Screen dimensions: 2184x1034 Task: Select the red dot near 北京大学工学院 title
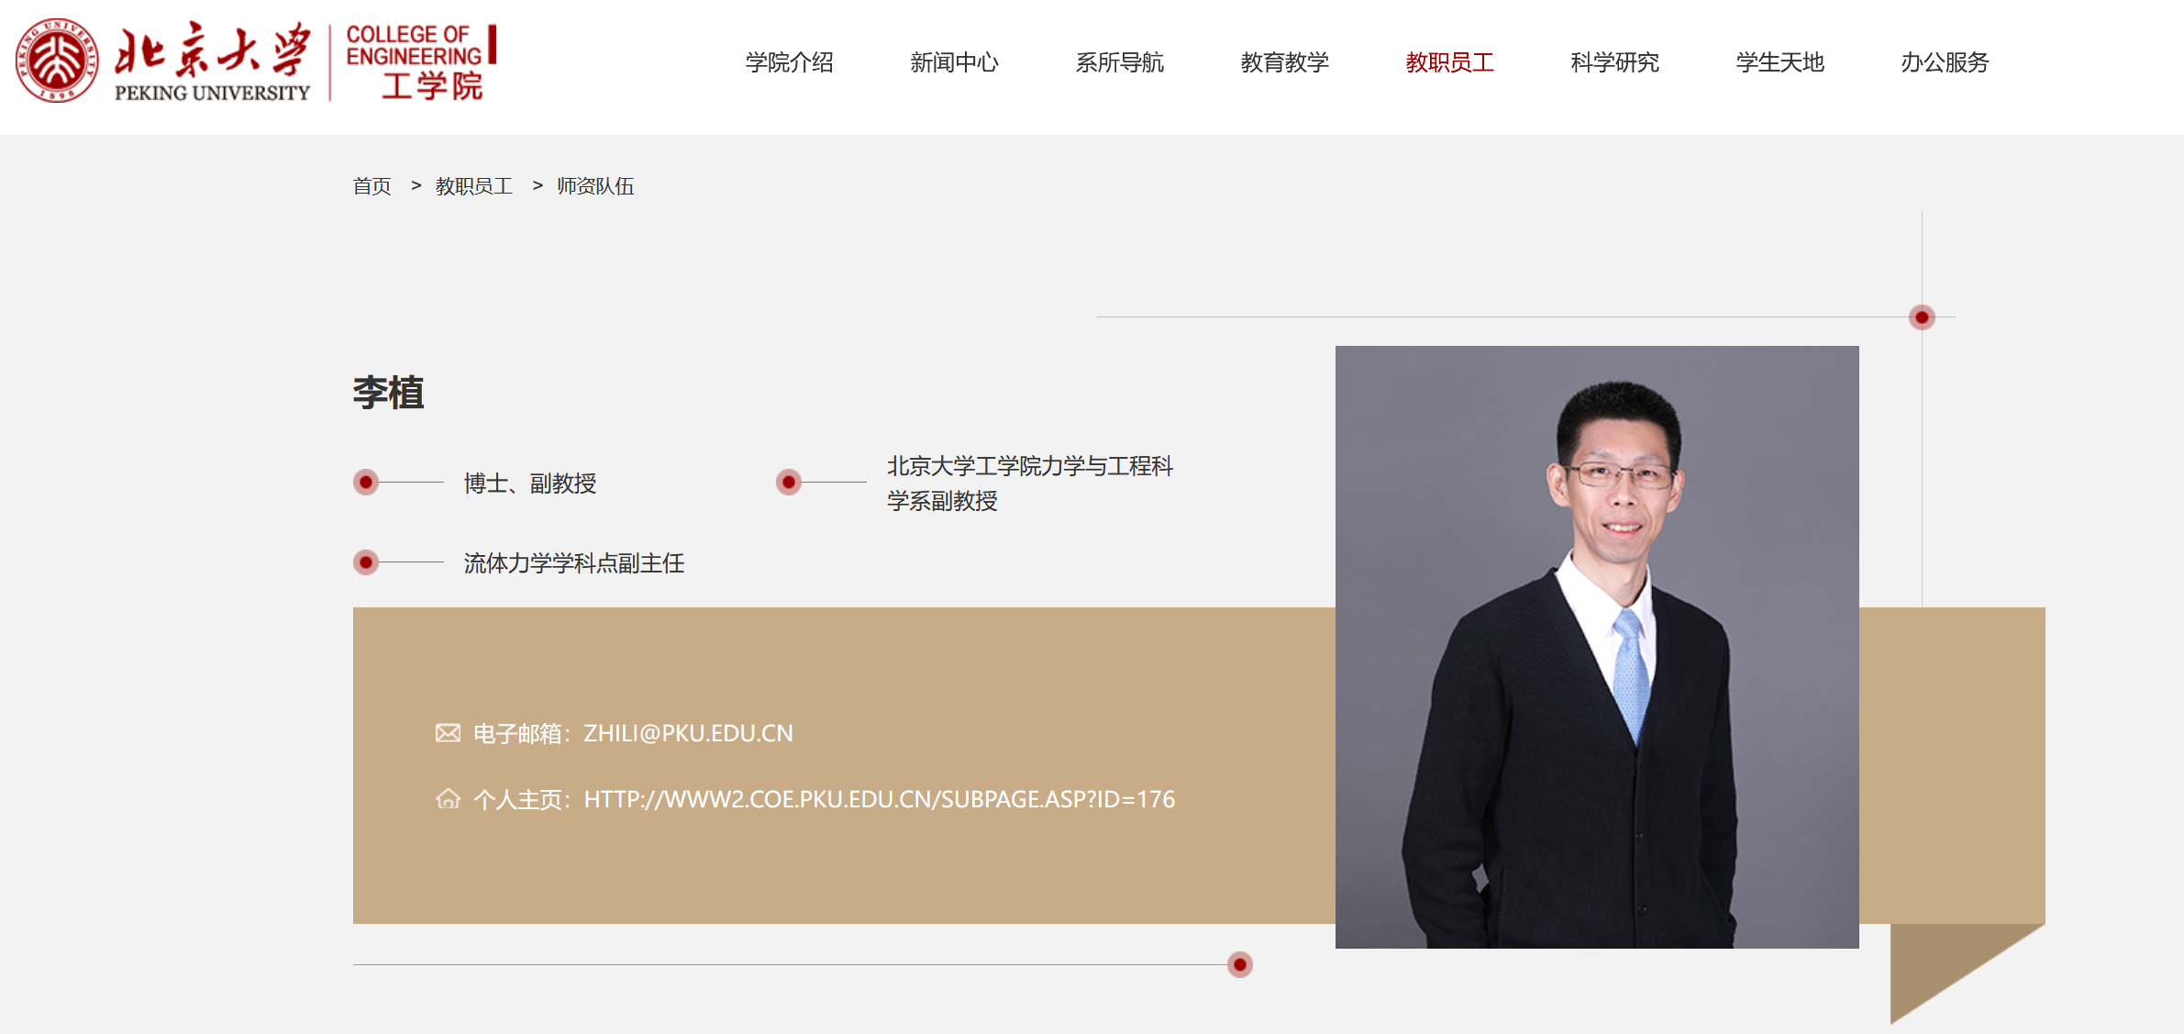(787, 481)
